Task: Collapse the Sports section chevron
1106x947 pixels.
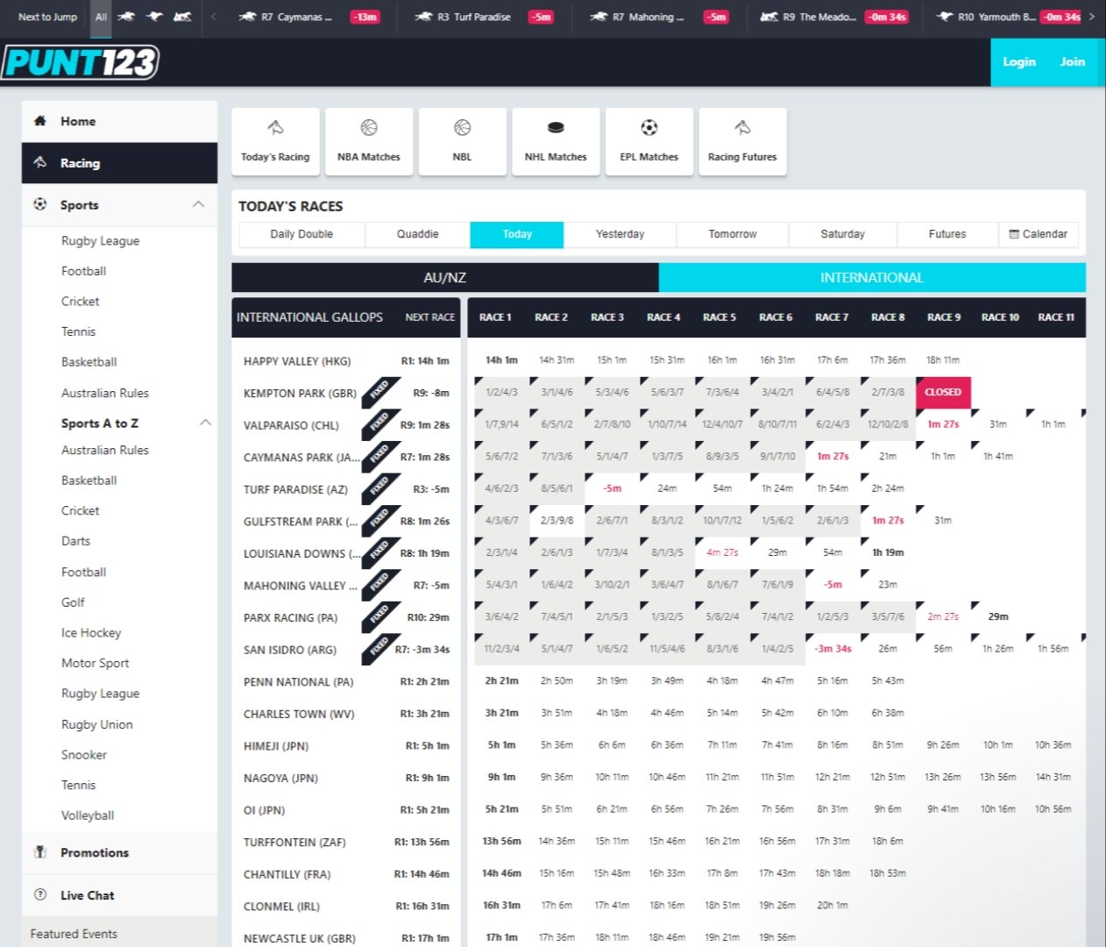Action: point(198,203)
